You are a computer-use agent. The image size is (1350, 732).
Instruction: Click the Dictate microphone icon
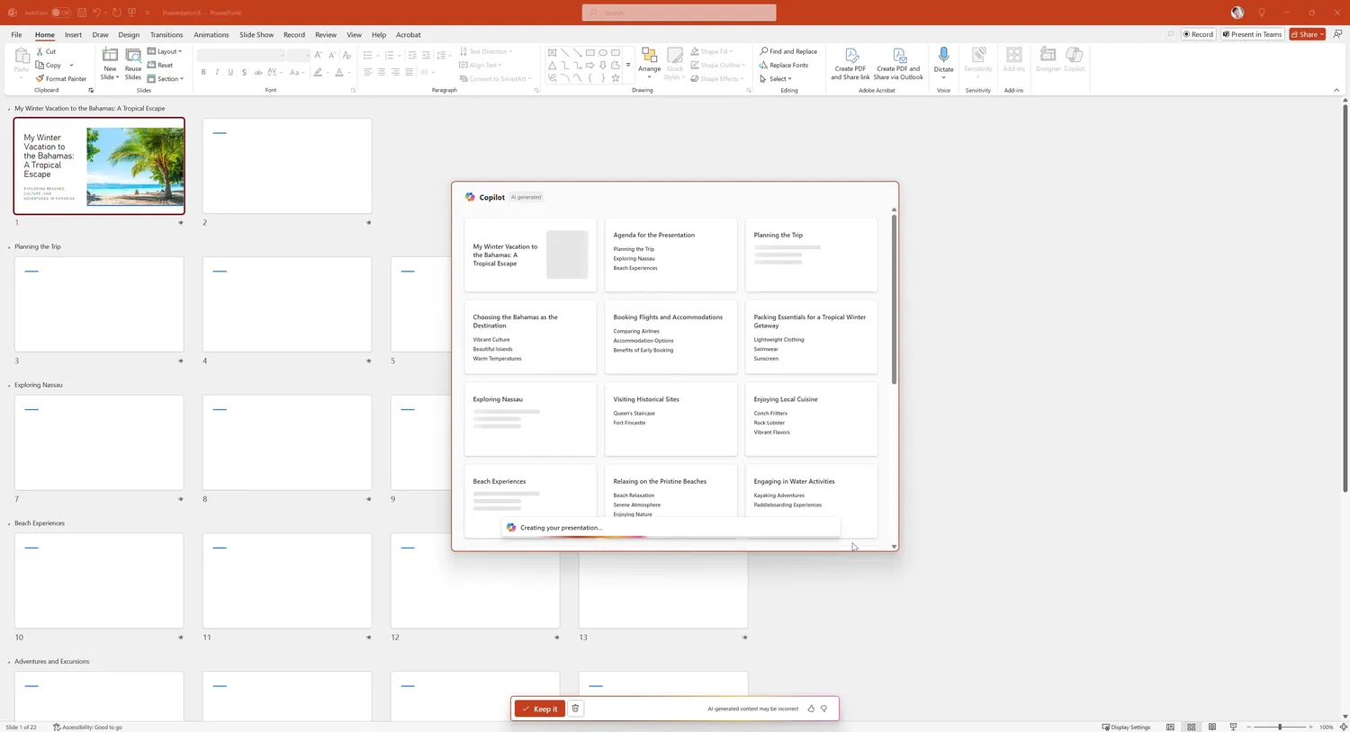(x=943, y=56)
